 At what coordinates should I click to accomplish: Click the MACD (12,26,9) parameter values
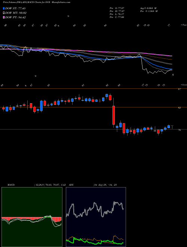coord(50,185)
